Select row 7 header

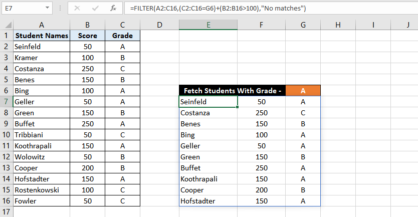click(x=7, y=102)
